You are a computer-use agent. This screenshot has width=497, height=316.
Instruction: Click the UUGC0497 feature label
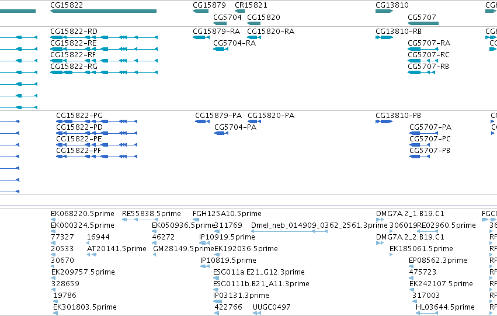click(272, 307)
